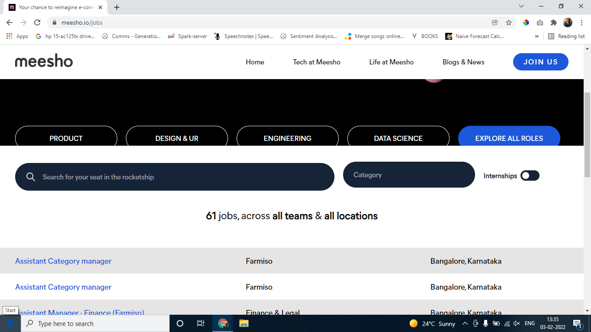
Task: Open the 24°C Sunny weather widget
Action: pyautogui.click(x=432, y=323)
